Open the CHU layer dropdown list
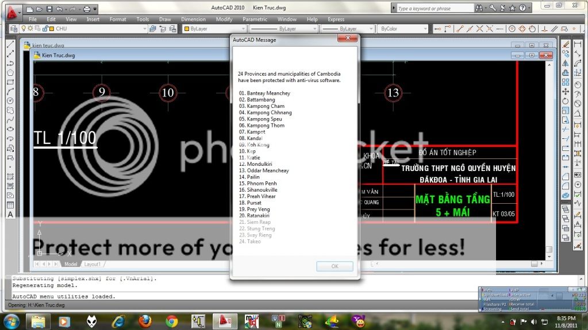This screenshot has height=330, width=588. click(144, 29)
